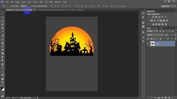This screenshot has width=177, height=99.
Task: Hide Layer 1 with eye icon
Action: (148, 44)
